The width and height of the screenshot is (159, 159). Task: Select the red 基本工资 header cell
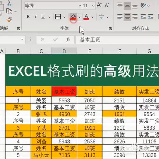64,91
